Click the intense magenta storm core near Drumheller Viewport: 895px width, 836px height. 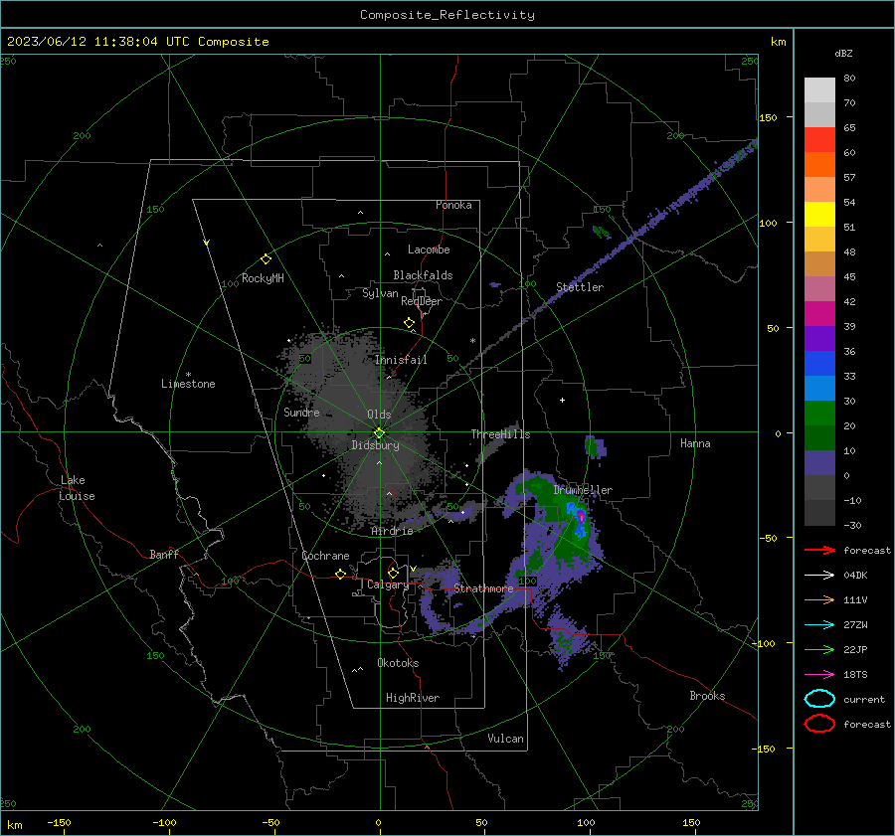(x=581, y=517)
